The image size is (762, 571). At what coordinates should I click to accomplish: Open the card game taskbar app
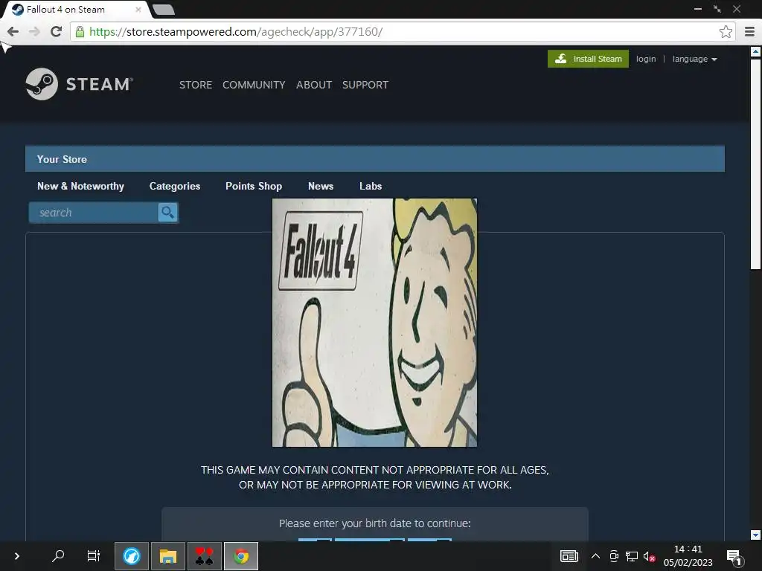point(205,556)
